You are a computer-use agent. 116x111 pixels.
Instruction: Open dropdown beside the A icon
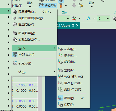(94, 18)
